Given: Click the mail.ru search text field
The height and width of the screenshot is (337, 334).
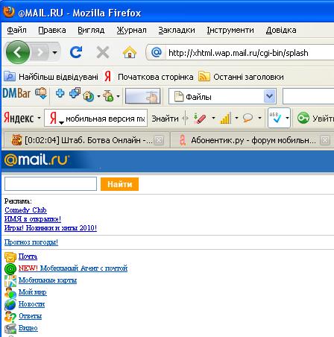Looking at the screenshot, I should [51, 184].
